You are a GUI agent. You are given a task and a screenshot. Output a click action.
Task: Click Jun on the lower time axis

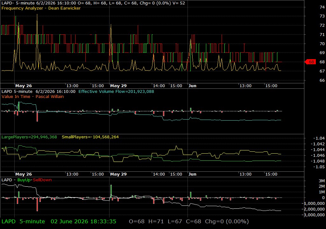pyautogui.click(x=192, y=174)
